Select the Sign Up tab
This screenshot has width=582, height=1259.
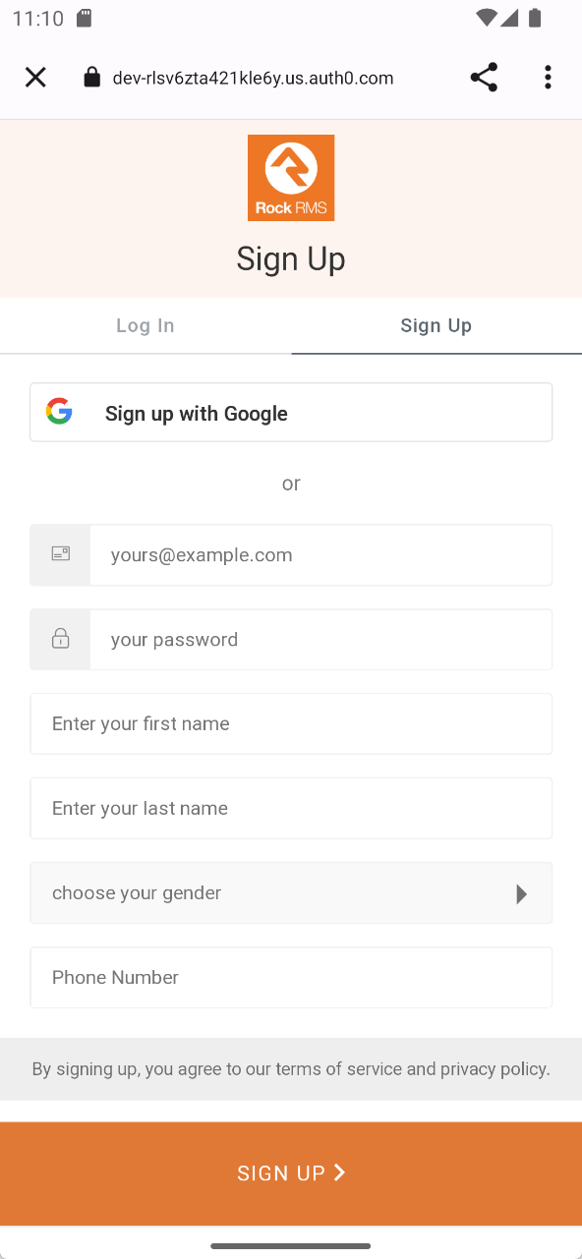click(436, 325)
